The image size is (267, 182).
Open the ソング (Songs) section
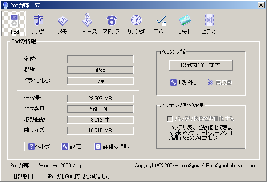pos(38,24)
